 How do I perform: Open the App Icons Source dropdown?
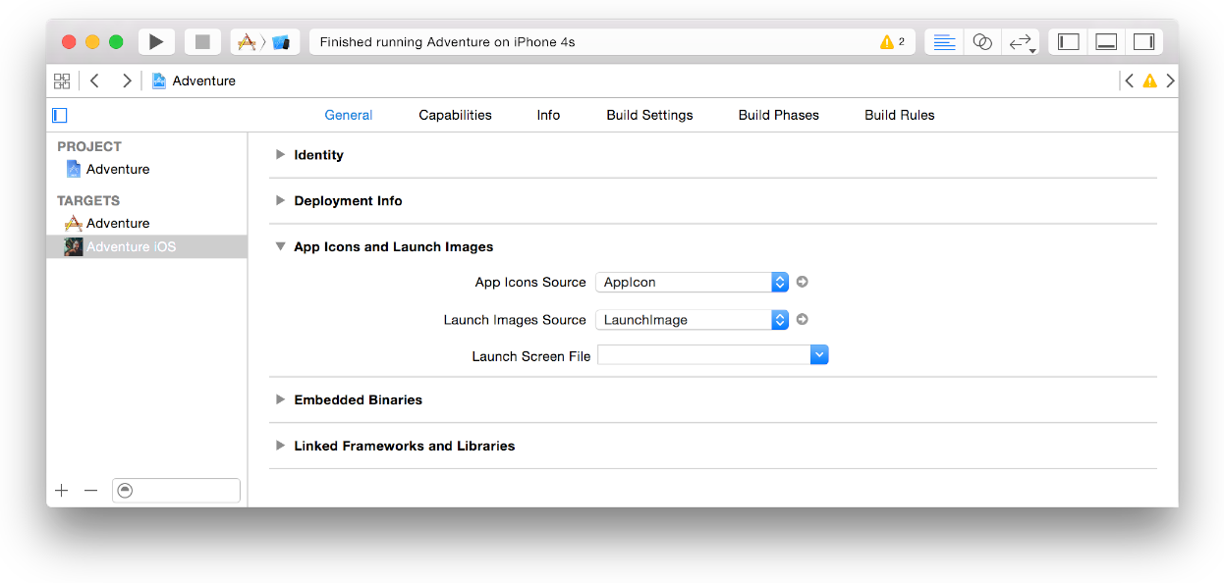[x=692, y=283]
